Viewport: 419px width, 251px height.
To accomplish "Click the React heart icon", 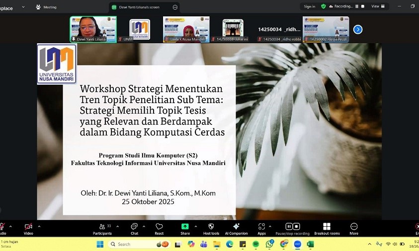I will [159, 228].
